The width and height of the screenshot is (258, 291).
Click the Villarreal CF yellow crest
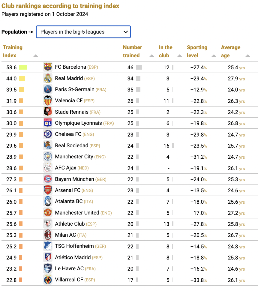coord(48,280)
